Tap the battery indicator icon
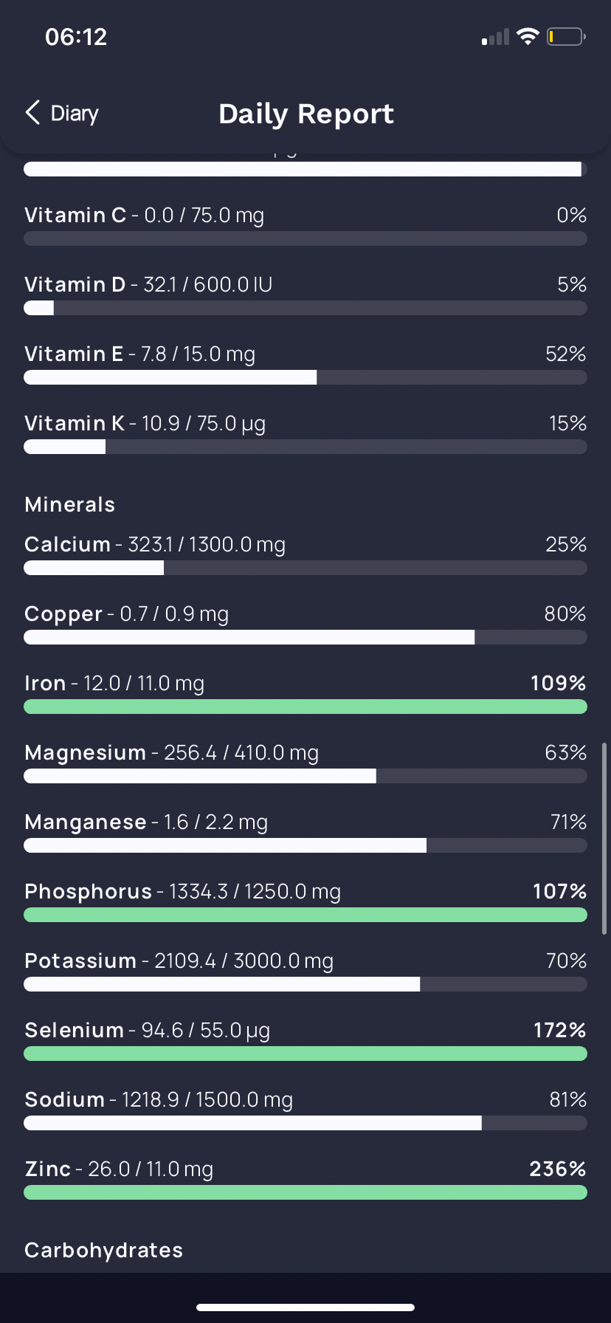611x1323 pixels. 566,36
